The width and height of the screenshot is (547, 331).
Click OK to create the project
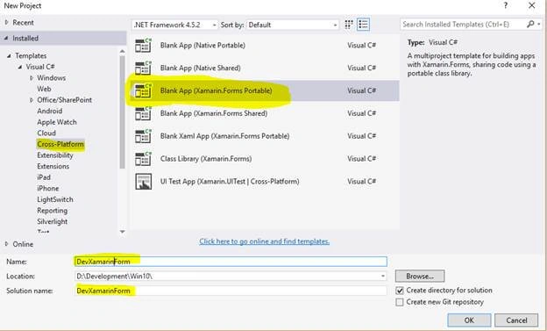469,320
